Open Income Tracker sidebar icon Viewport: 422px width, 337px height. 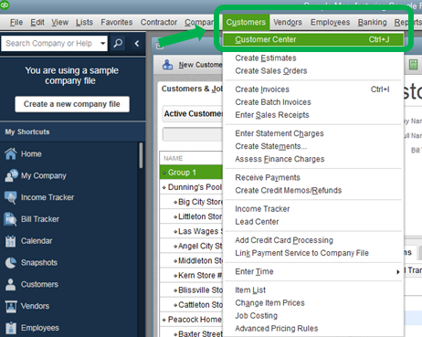[x=11, y=197]
